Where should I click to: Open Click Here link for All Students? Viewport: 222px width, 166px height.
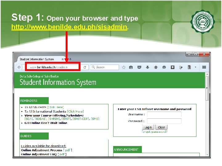55,107
